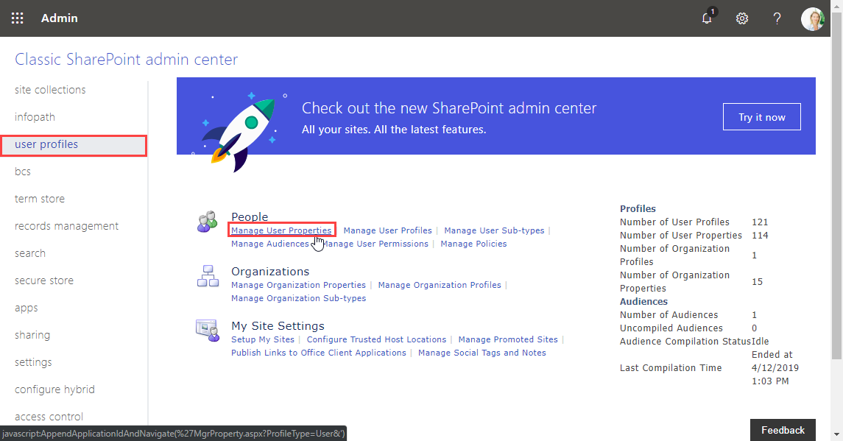Image resolution: width=843 pixels, height=441 pixels.
Task: Click the People section heading
Action: pos(250,216)
